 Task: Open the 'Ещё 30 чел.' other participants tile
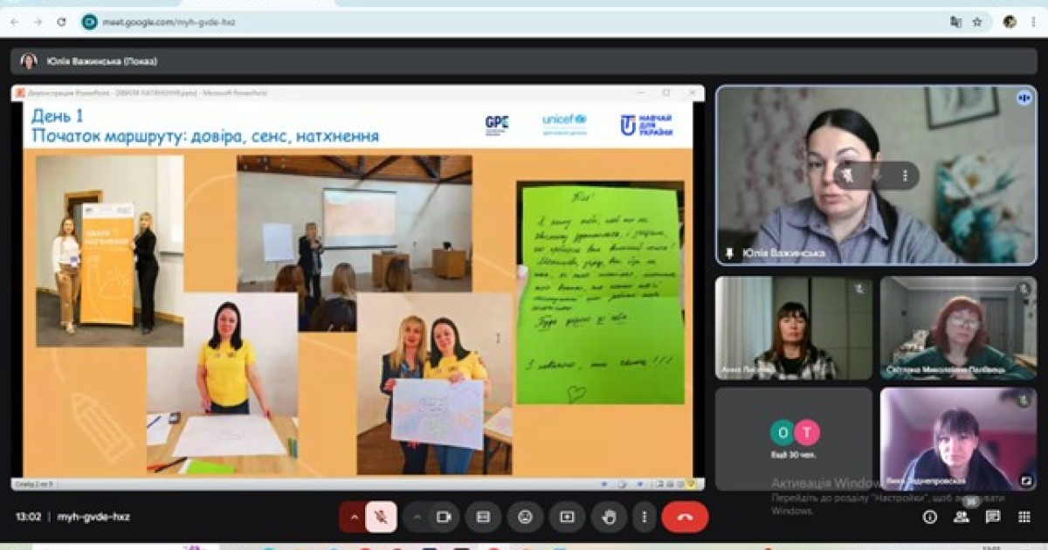pyautogui.click(x=794, y=439)
